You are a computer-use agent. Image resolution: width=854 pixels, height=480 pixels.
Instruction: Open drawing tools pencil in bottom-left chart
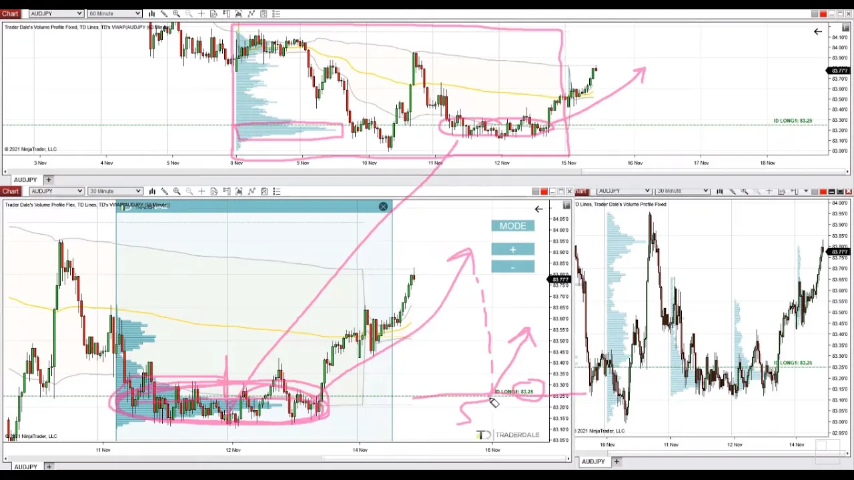164,191
